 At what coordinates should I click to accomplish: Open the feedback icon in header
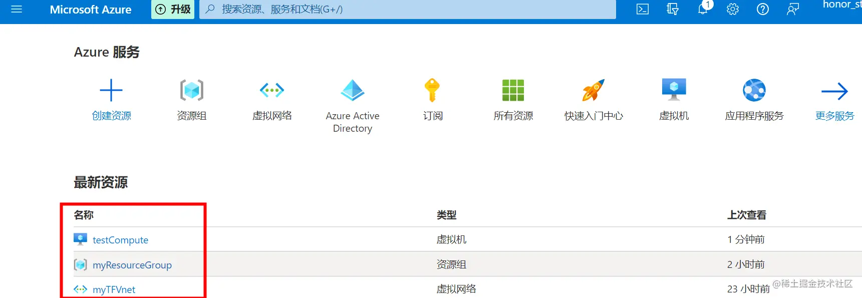point(793,9)
